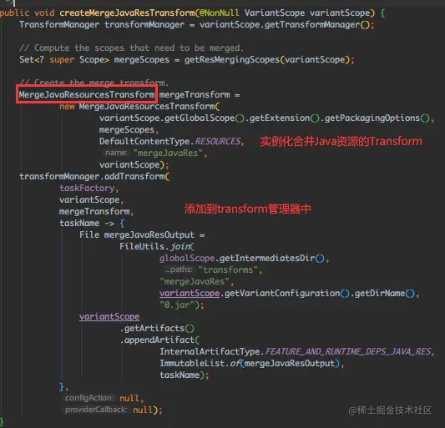Click the "0.jar" string literal
This screenshot has height=428, width=445.
click(x=177, y=305)
